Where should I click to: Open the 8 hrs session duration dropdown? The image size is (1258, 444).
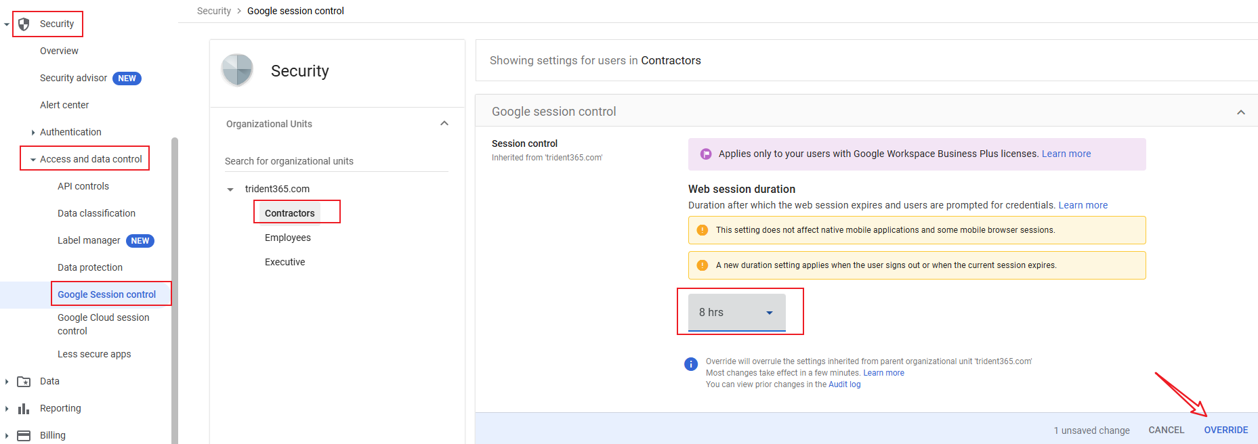click(x=736, y=312)
